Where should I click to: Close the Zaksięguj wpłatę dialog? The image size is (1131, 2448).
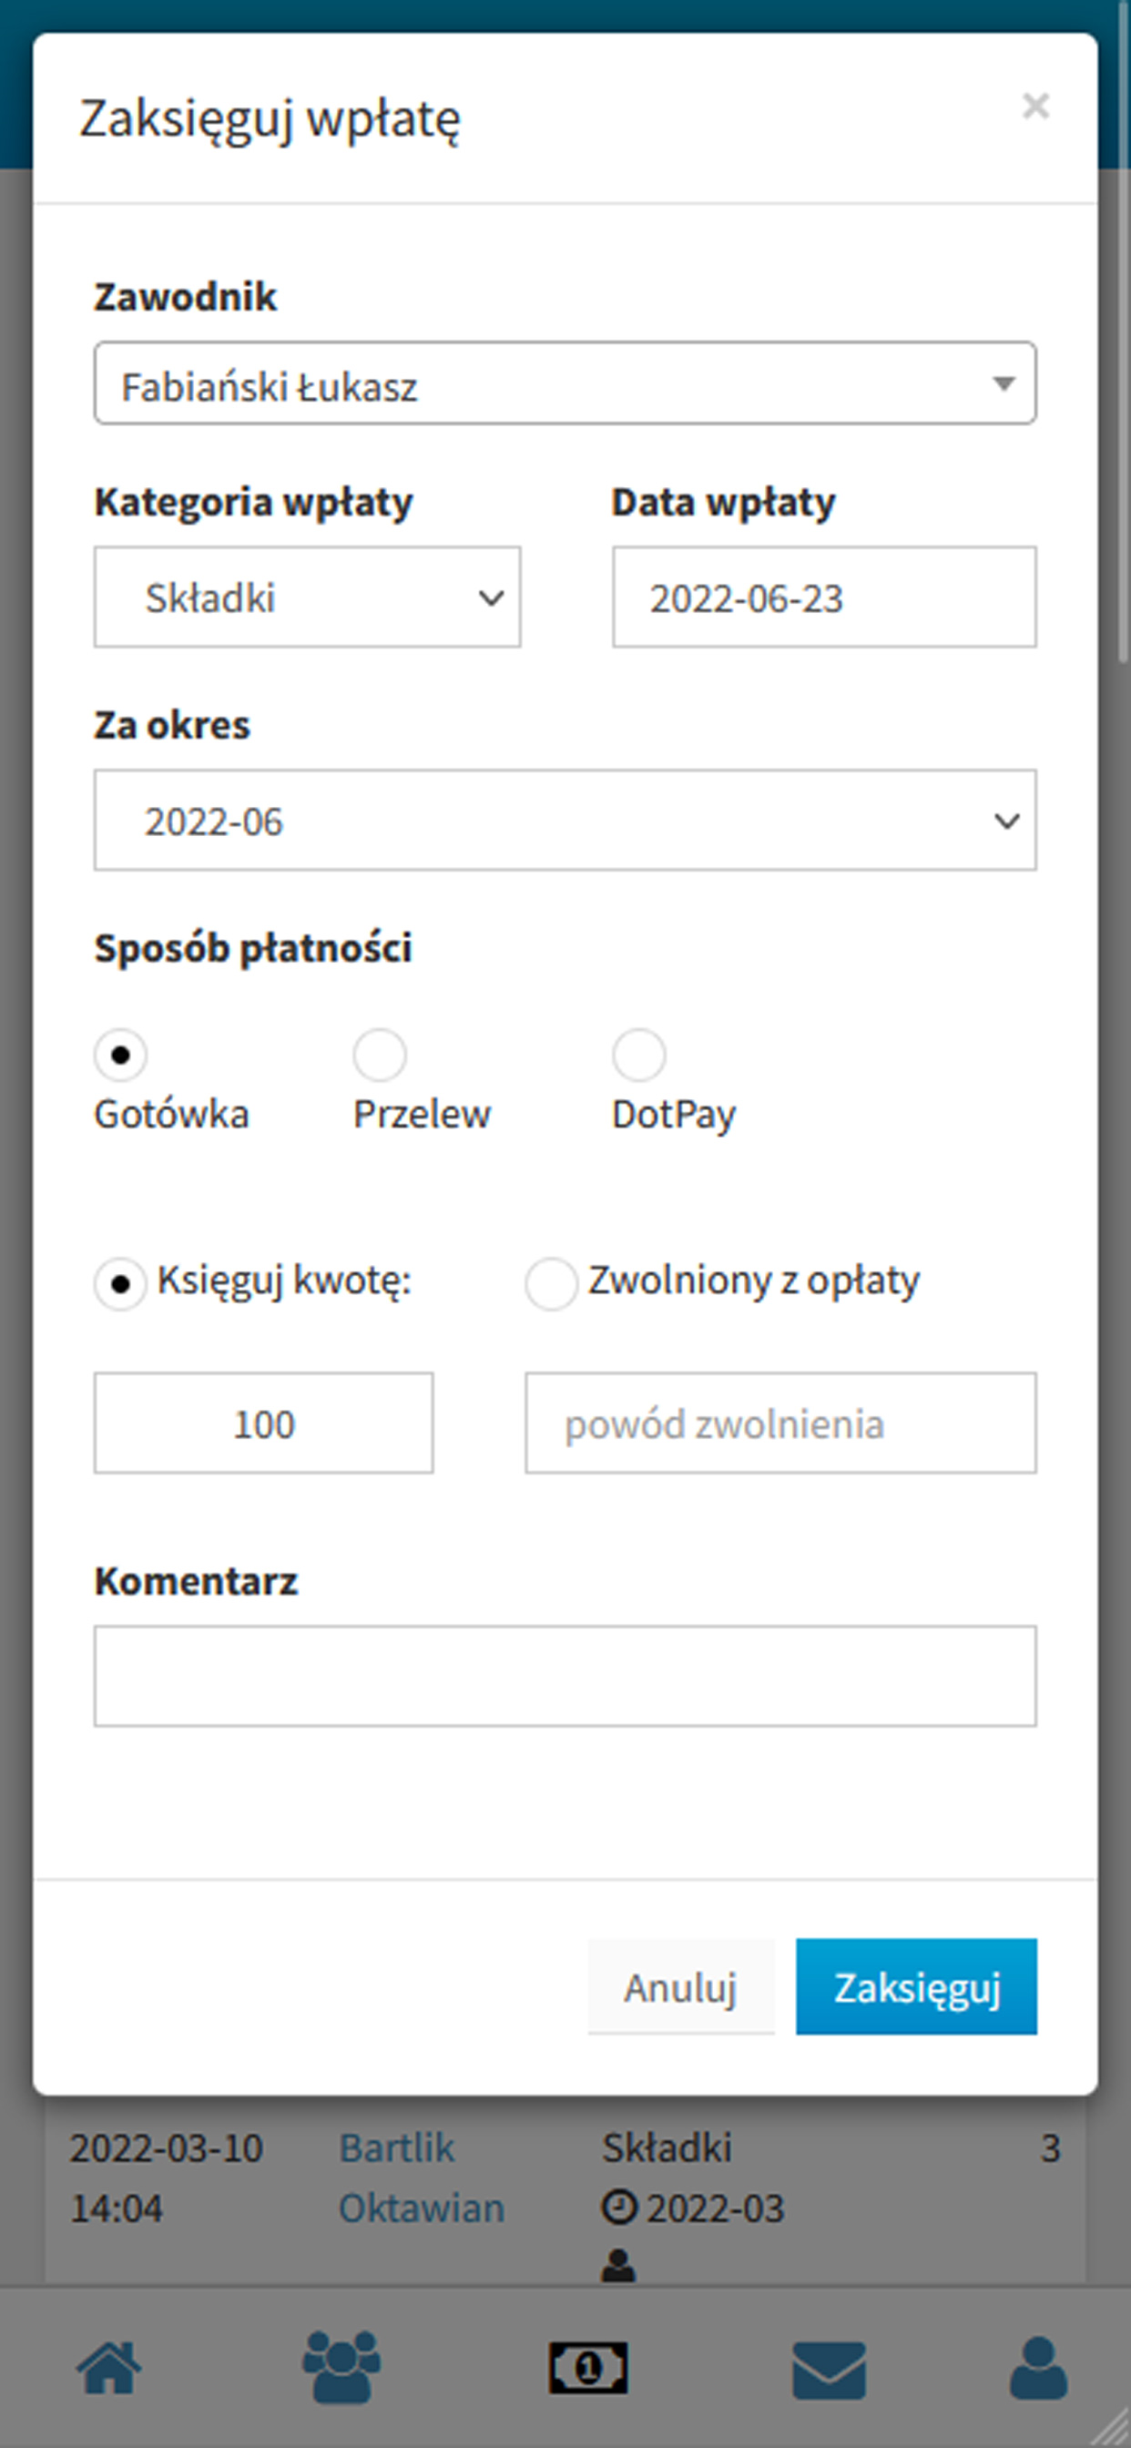pyautogui.click(x=1035, y=106)
